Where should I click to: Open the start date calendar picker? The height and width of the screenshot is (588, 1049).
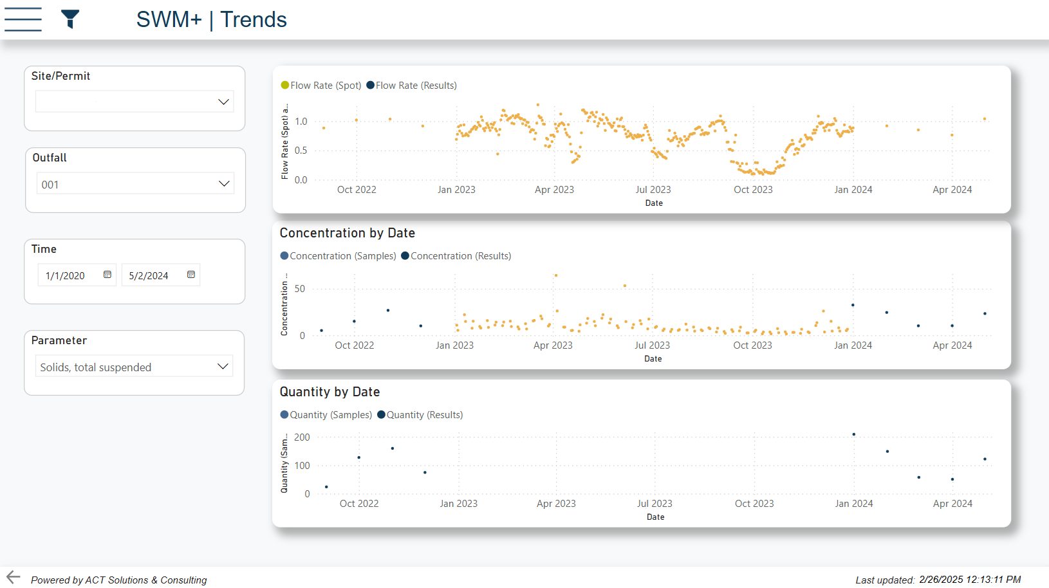coord(107,275)
